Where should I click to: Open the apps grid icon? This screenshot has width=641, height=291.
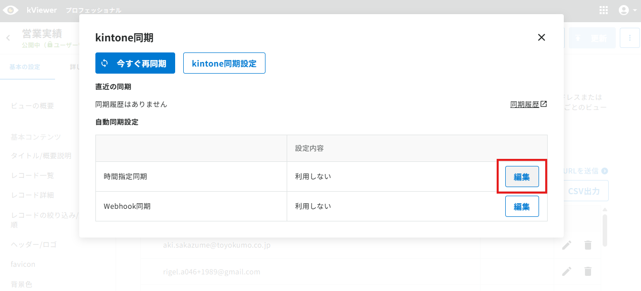coord(604,10)
